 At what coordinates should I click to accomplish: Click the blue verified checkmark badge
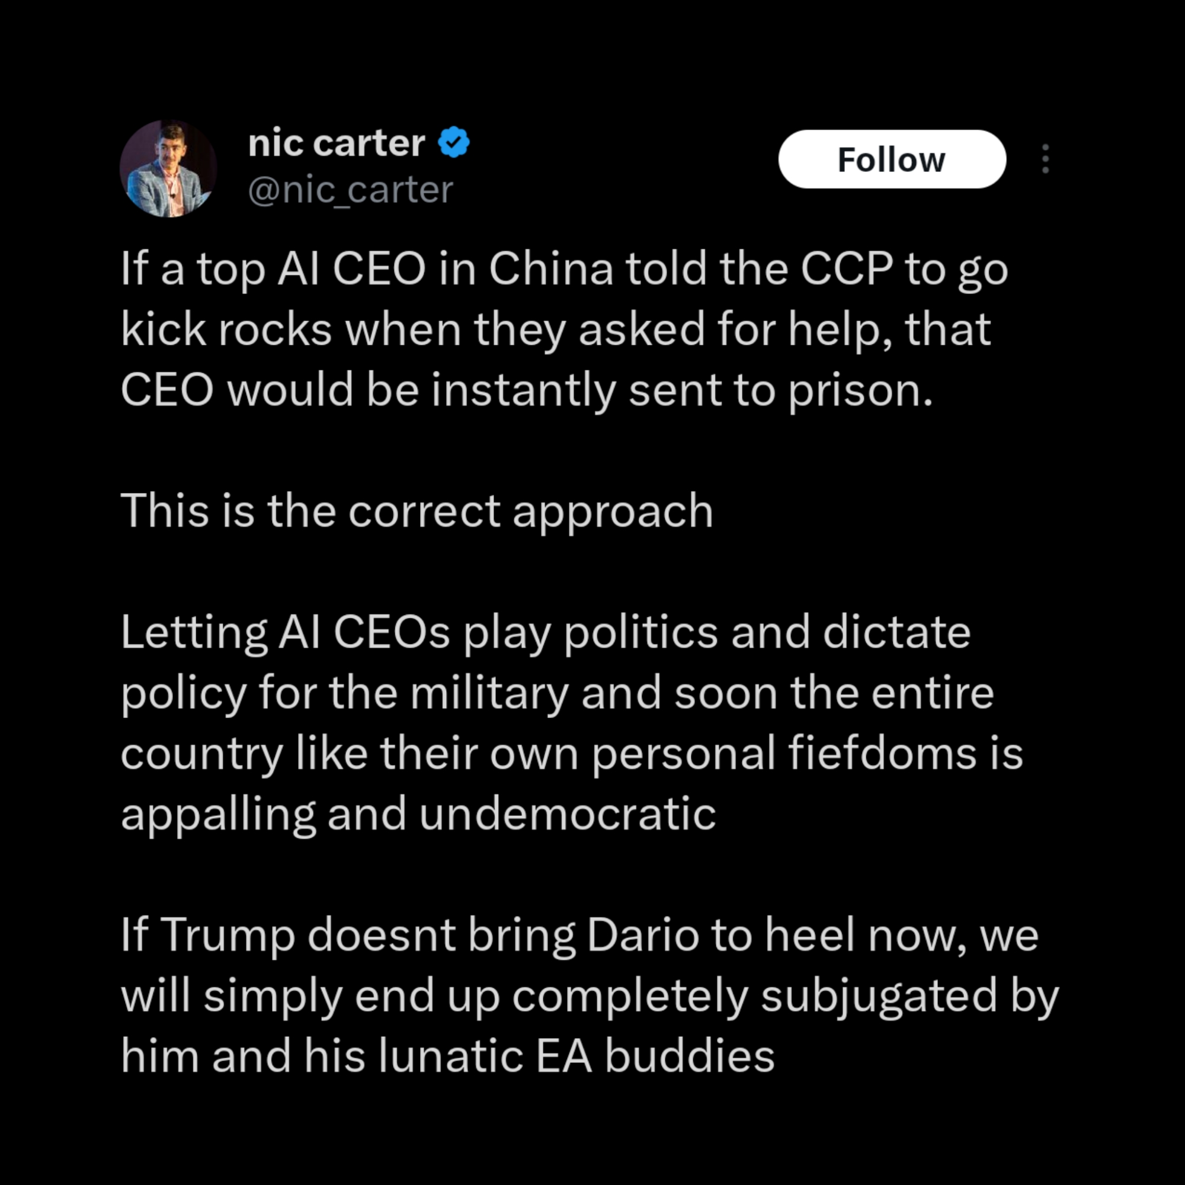454,142
